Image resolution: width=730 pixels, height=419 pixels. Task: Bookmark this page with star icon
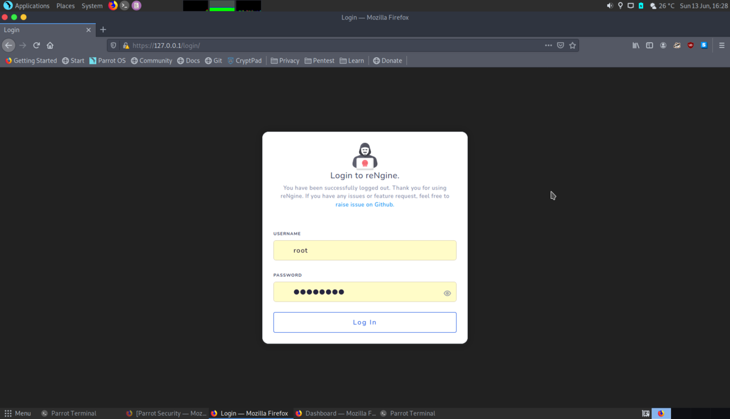[572, 45]
